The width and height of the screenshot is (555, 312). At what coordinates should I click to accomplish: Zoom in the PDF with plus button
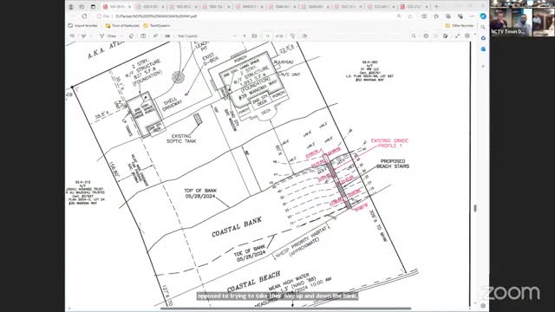(245, 36)
